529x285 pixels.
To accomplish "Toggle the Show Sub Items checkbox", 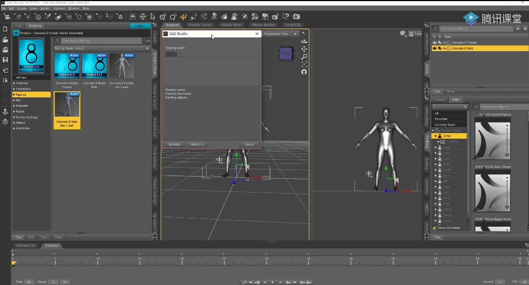I will coord(434,228).
